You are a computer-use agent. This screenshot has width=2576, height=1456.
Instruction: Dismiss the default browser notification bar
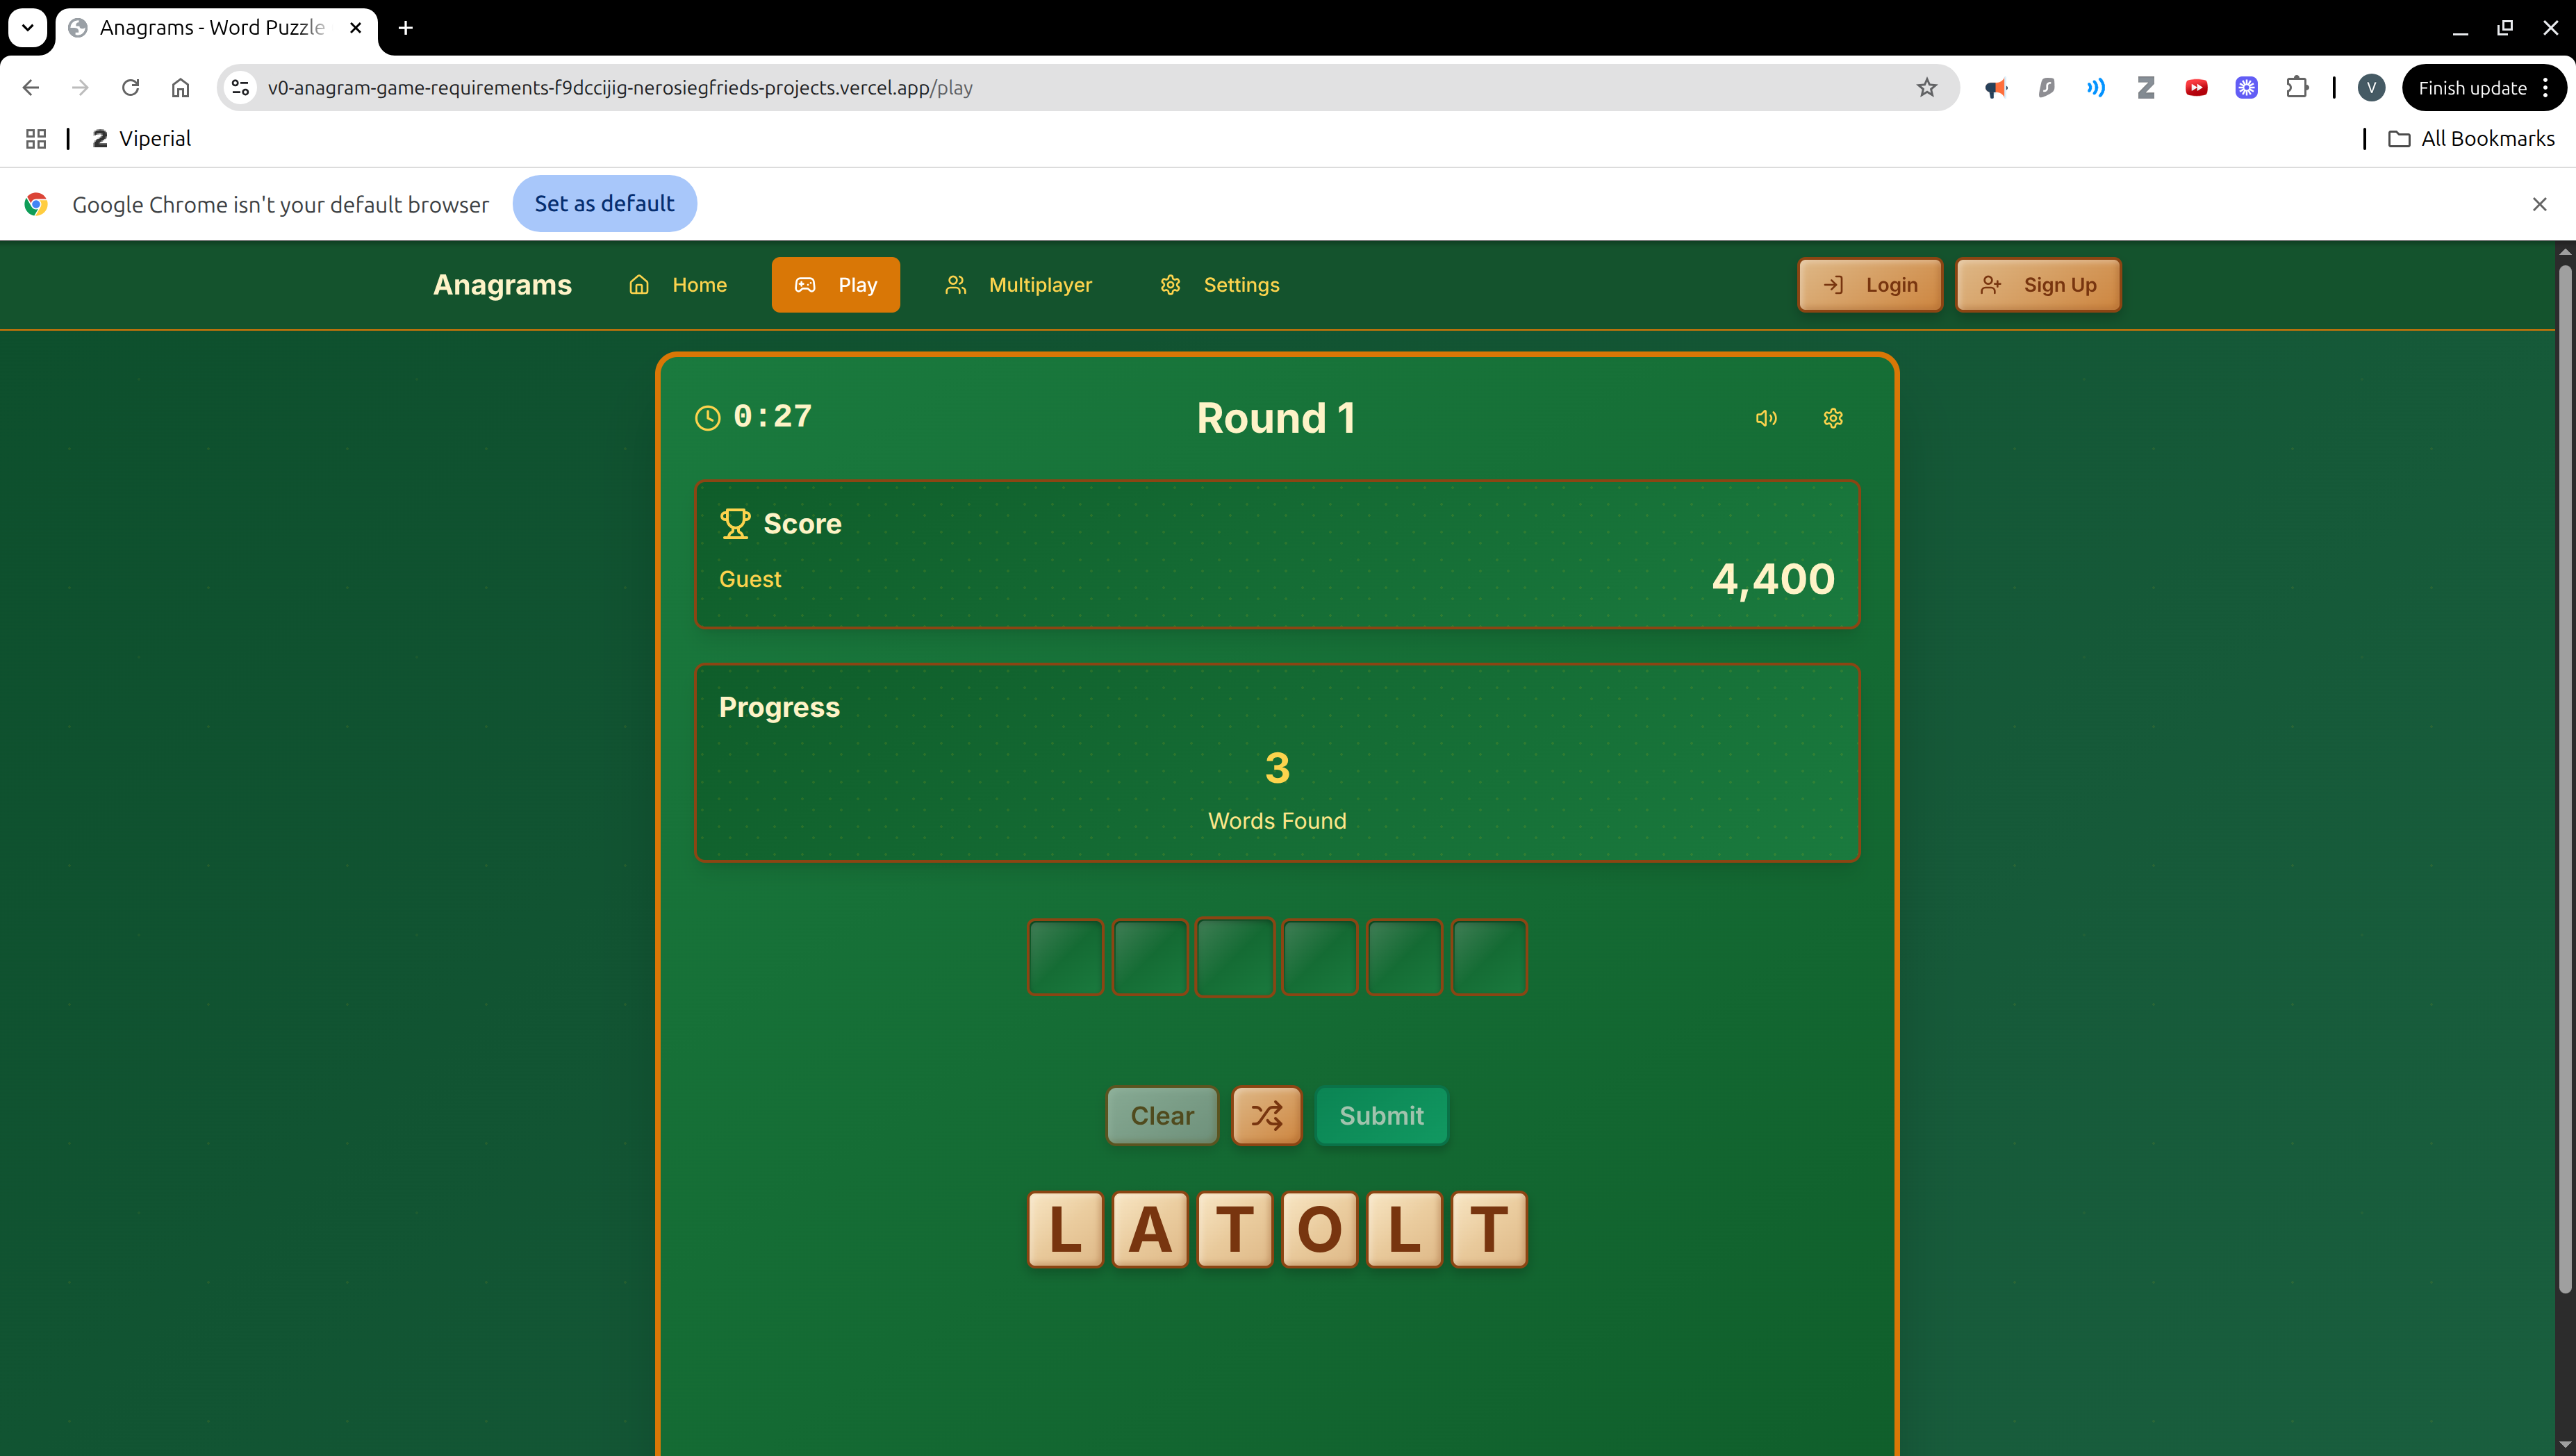[x=2539, y=204]
